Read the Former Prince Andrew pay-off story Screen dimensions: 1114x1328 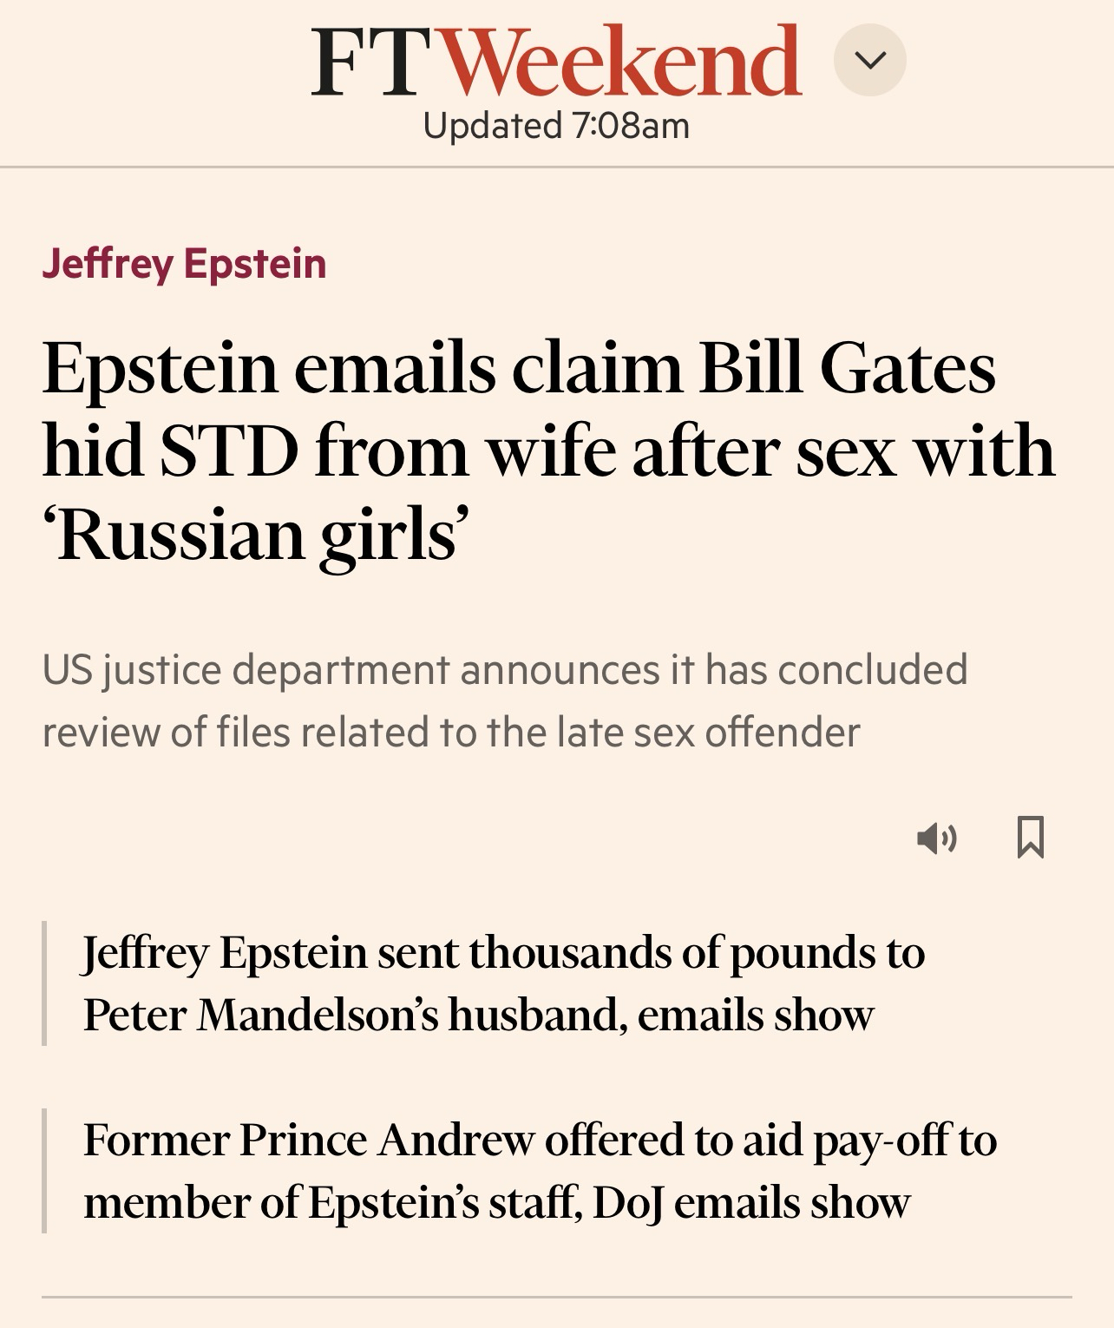click(540, 1171)
